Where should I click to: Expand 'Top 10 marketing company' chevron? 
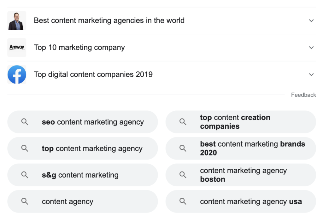(311, 48)
